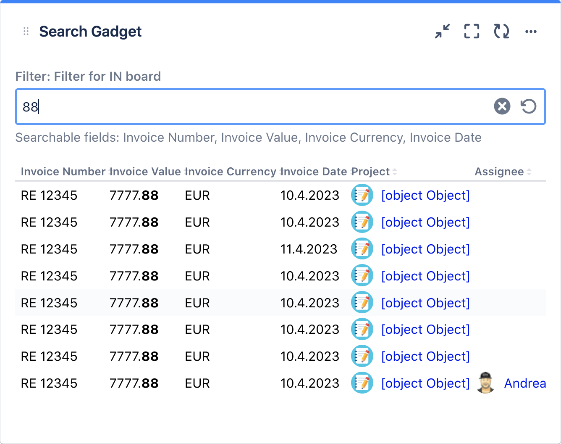Open the gadget more options menu

[x=531, y=32]
